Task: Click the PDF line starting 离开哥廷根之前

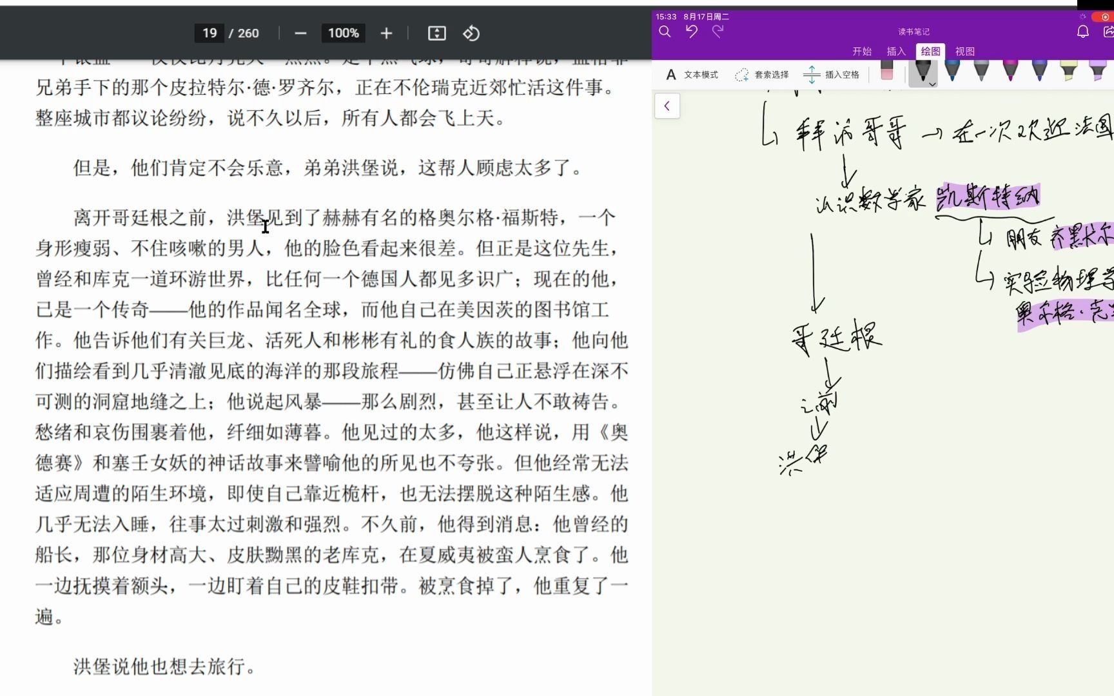Action: (x=344, y=218)
